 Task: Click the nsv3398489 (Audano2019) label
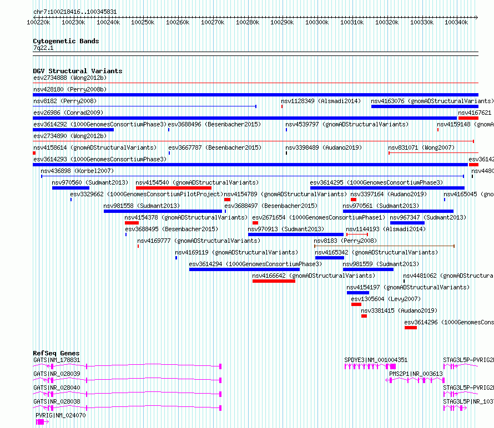[324, 147]
